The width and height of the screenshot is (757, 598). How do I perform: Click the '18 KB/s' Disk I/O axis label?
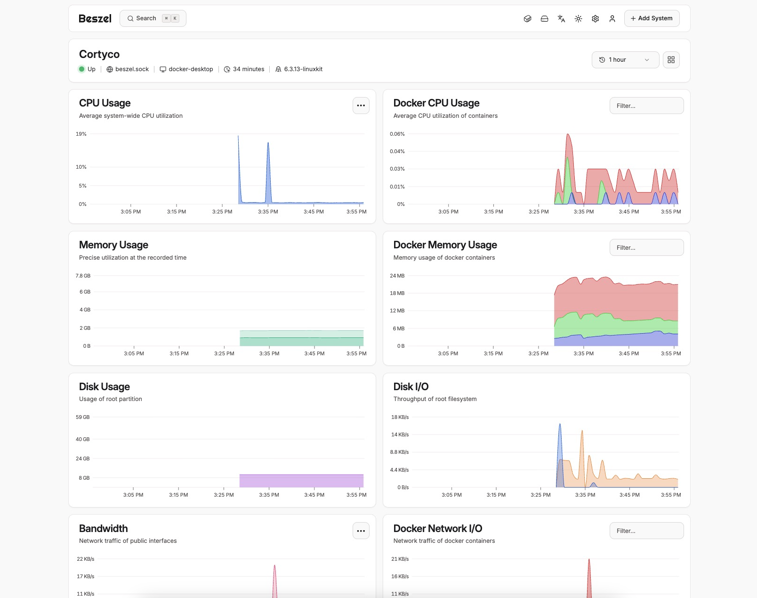click(400, 418)
